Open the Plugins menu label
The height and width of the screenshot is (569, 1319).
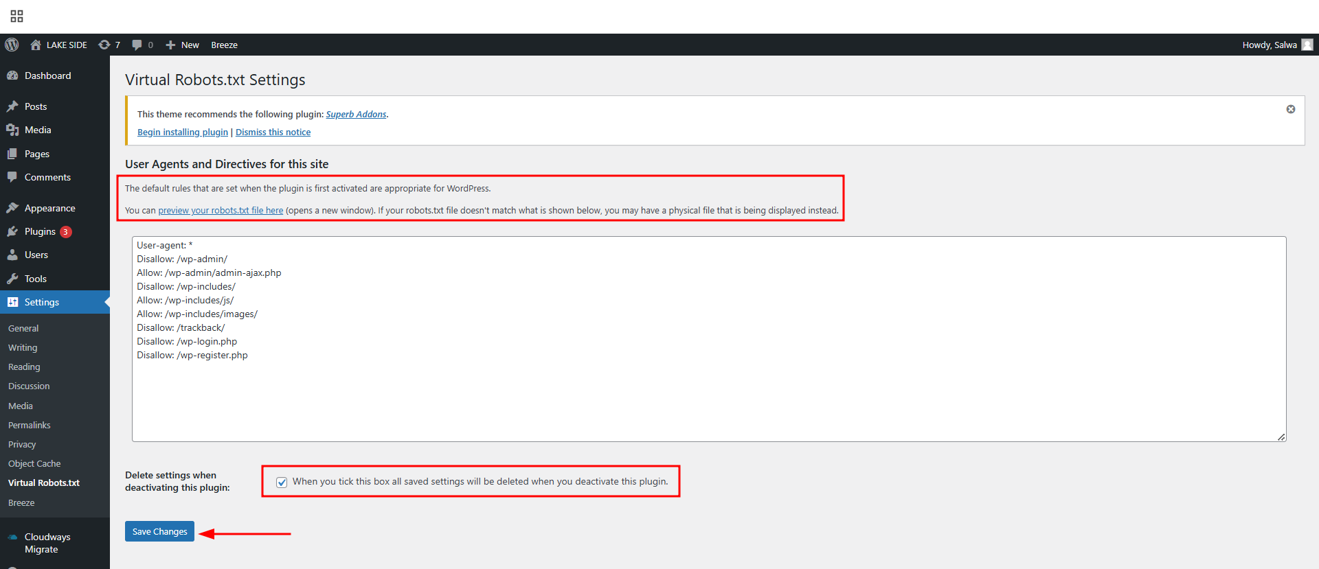tap(40, 231)
